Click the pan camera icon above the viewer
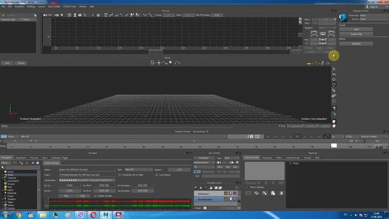 click(159, 63)
